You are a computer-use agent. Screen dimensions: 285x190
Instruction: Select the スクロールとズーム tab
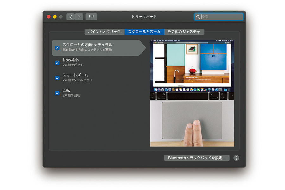144,32
